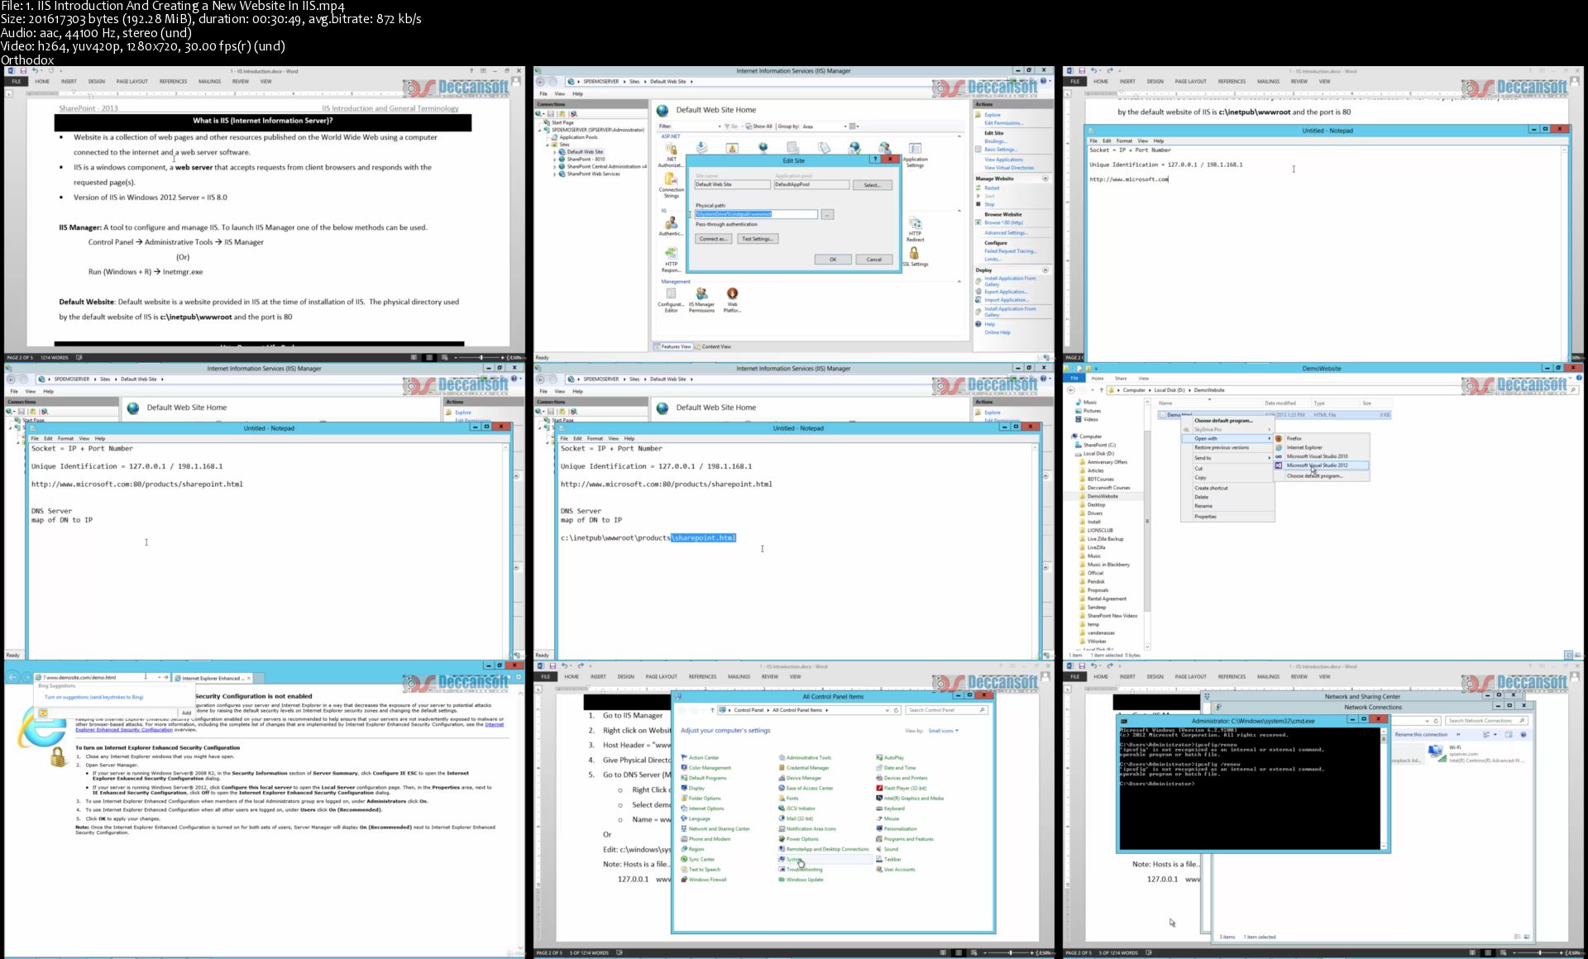
Task: Switch to Content View tab in IIS Manager
Action: coord(713,347)
